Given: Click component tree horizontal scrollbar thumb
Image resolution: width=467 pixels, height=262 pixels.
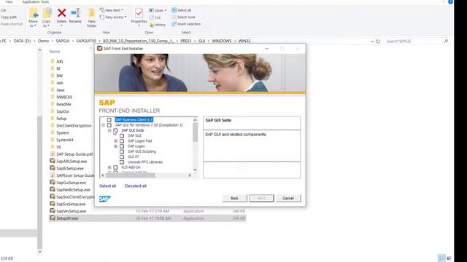Looking at the screenshot, I should point(131,175).
